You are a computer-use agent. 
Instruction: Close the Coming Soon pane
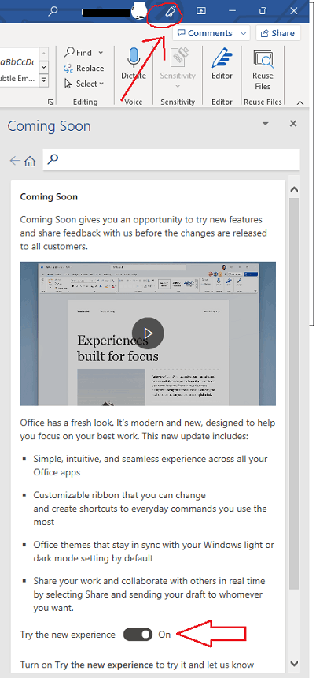tap(293, 124)
